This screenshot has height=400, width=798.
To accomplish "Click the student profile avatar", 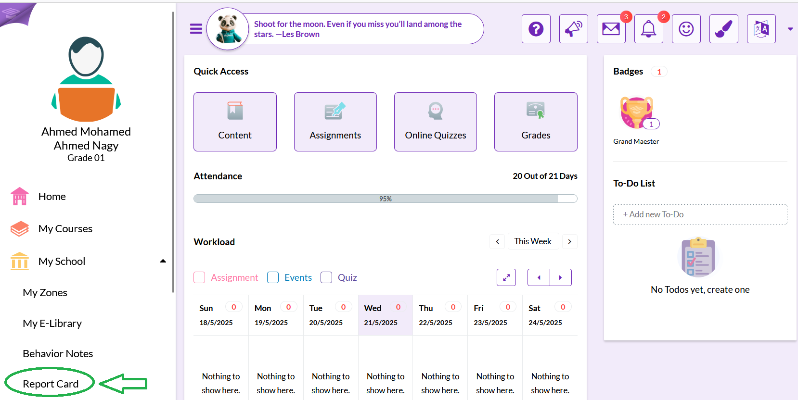I will 86,79.
